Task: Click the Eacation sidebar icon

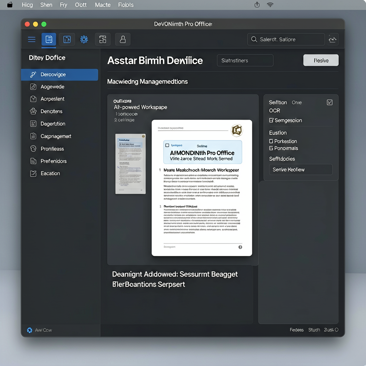Action: tap(33, 173)
